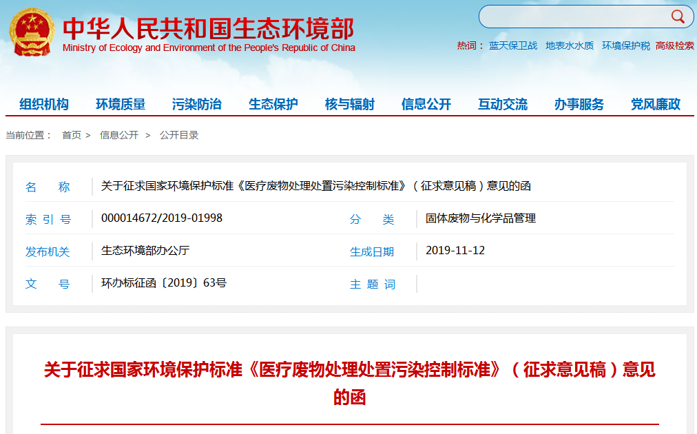Click the site title 中华人民共和国生态环境部

[209, 28]
